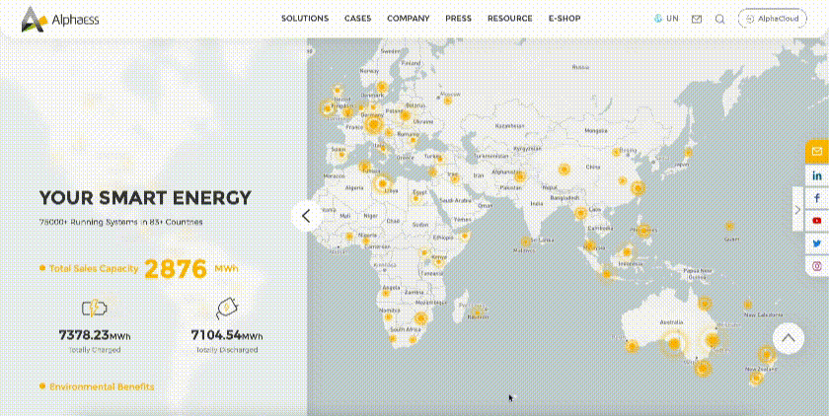Click the scroll-to-top arrow button
Image resolution: width=829 pixels, height=416 pixels.
[788, 338]
